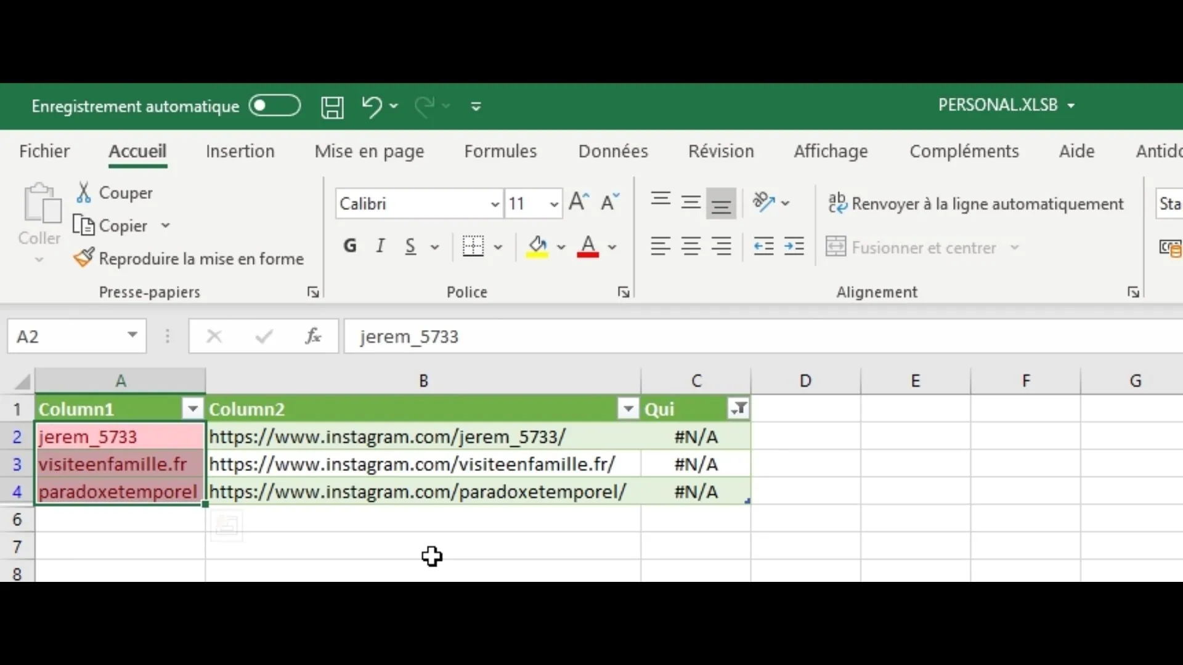This screenshot has height=665, width=1183.
Task: Click the Undo arrow icon
Action: 372,107
